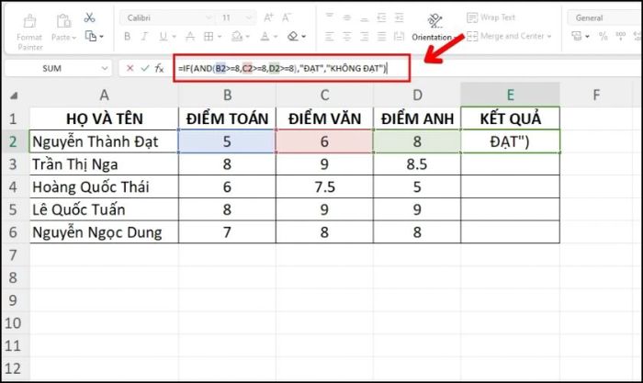Increase font size with A+ icon

[x=268, y=17]
